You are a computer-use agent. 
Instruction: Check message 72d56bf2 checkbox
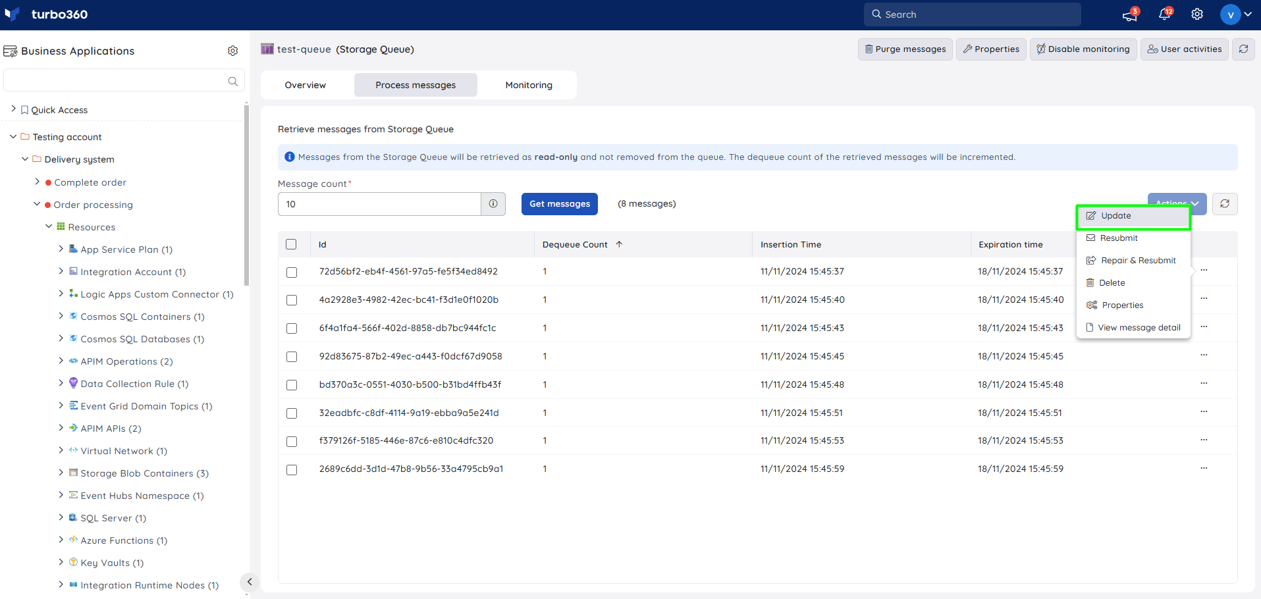click(x=292, y=272)
